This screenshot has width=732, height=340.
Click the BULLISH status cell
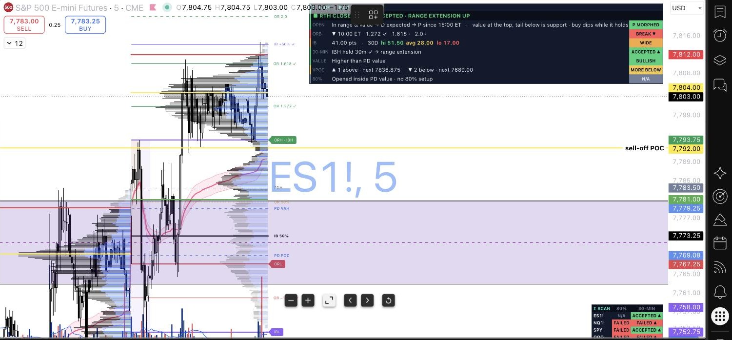(646, 61)
